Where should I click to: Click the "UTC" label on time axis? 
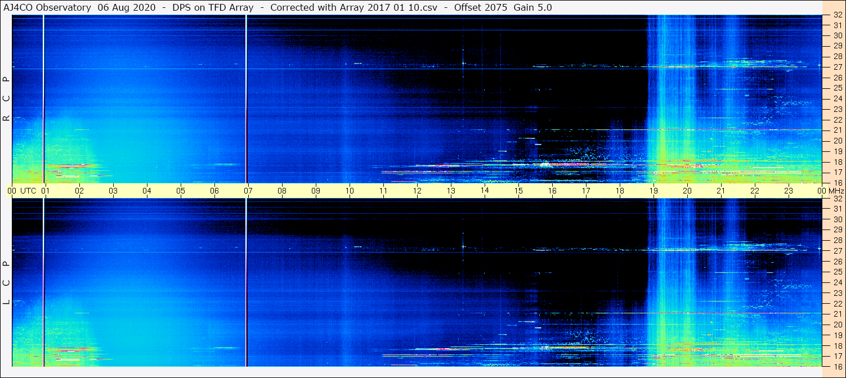tap(28, 191)
